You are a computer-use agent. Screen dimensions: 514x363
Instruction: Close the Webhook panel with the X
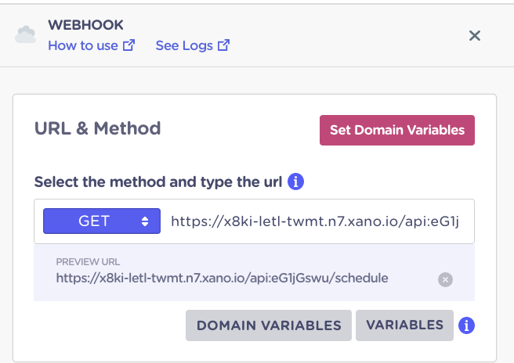[x=474, y=35]
